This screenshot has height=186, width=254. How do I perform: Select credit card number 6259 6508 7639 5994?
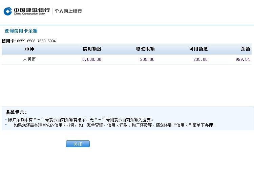[x=36, y=41]
